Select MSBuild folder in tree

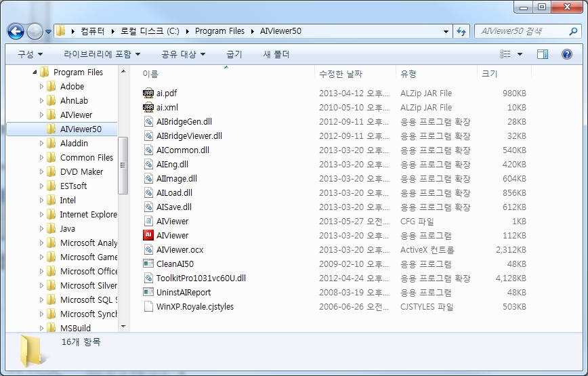tap(75, 329)
